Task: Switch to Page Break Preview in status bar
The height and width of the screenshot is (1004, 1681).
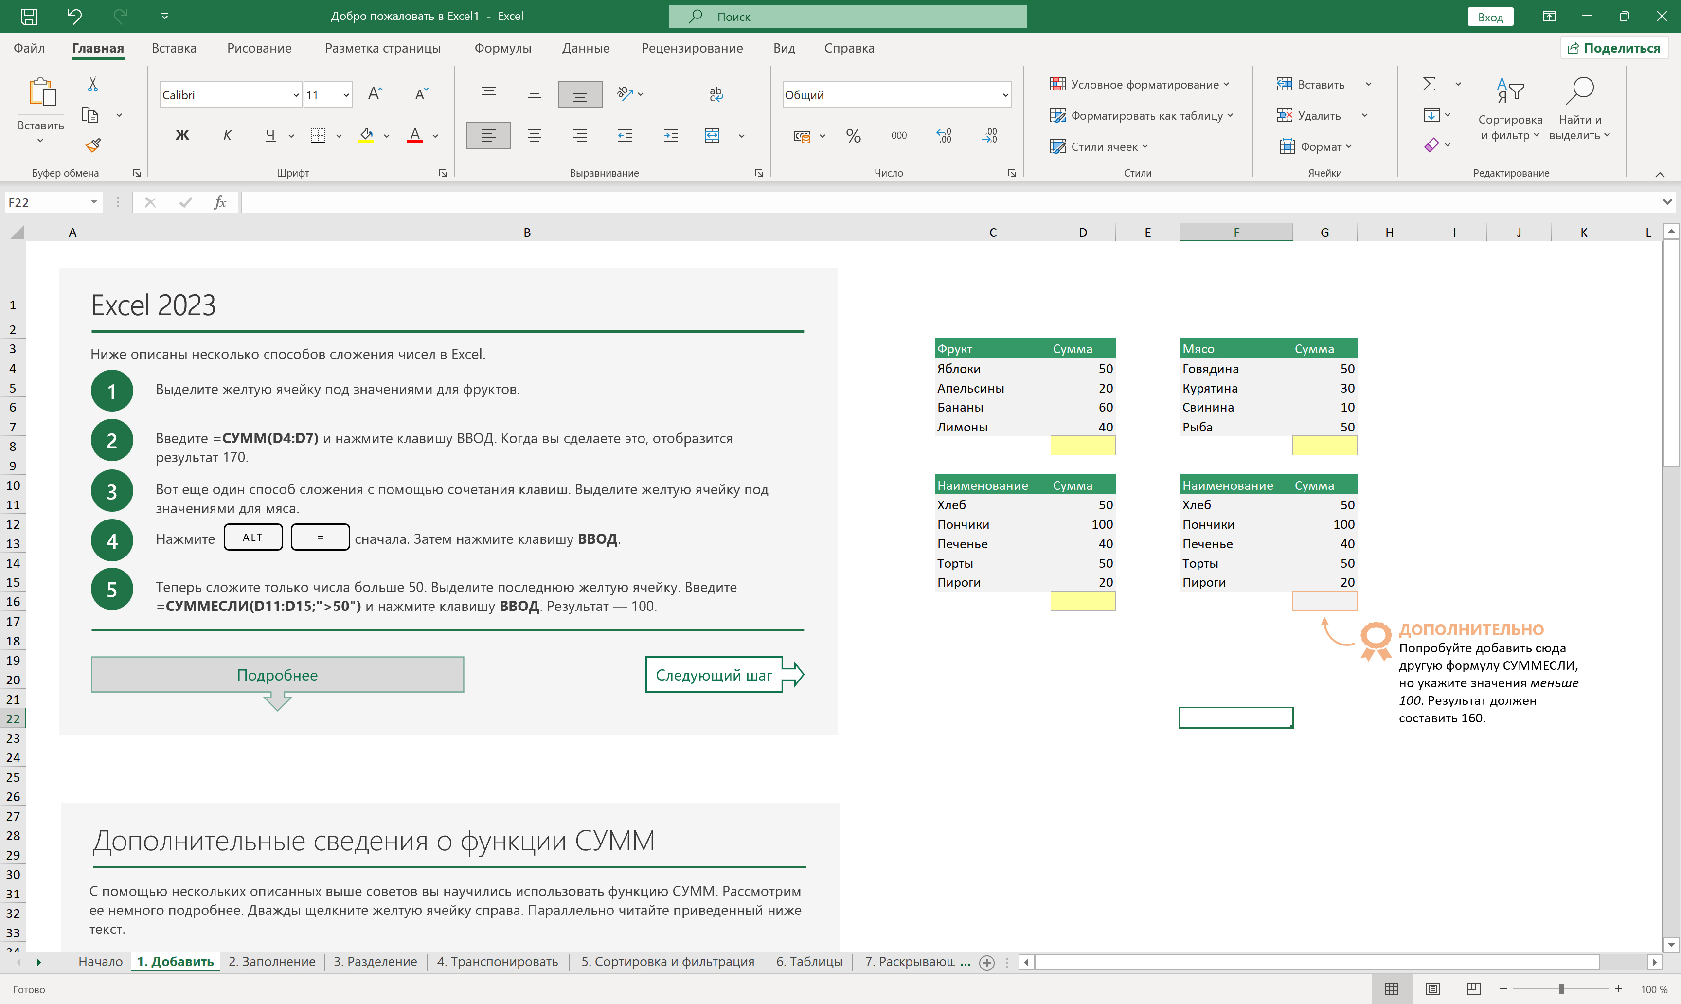Action: click(x=1473, y=988)
